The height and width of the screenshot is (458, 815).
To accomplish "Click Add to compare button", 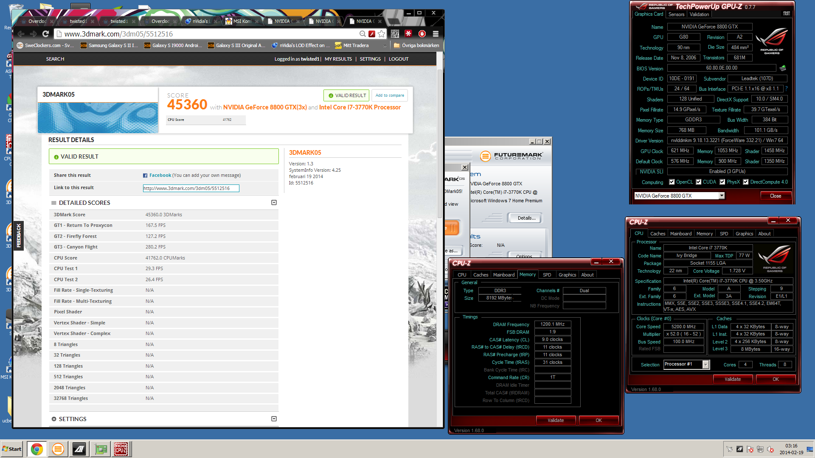I will tap(389, 95).
